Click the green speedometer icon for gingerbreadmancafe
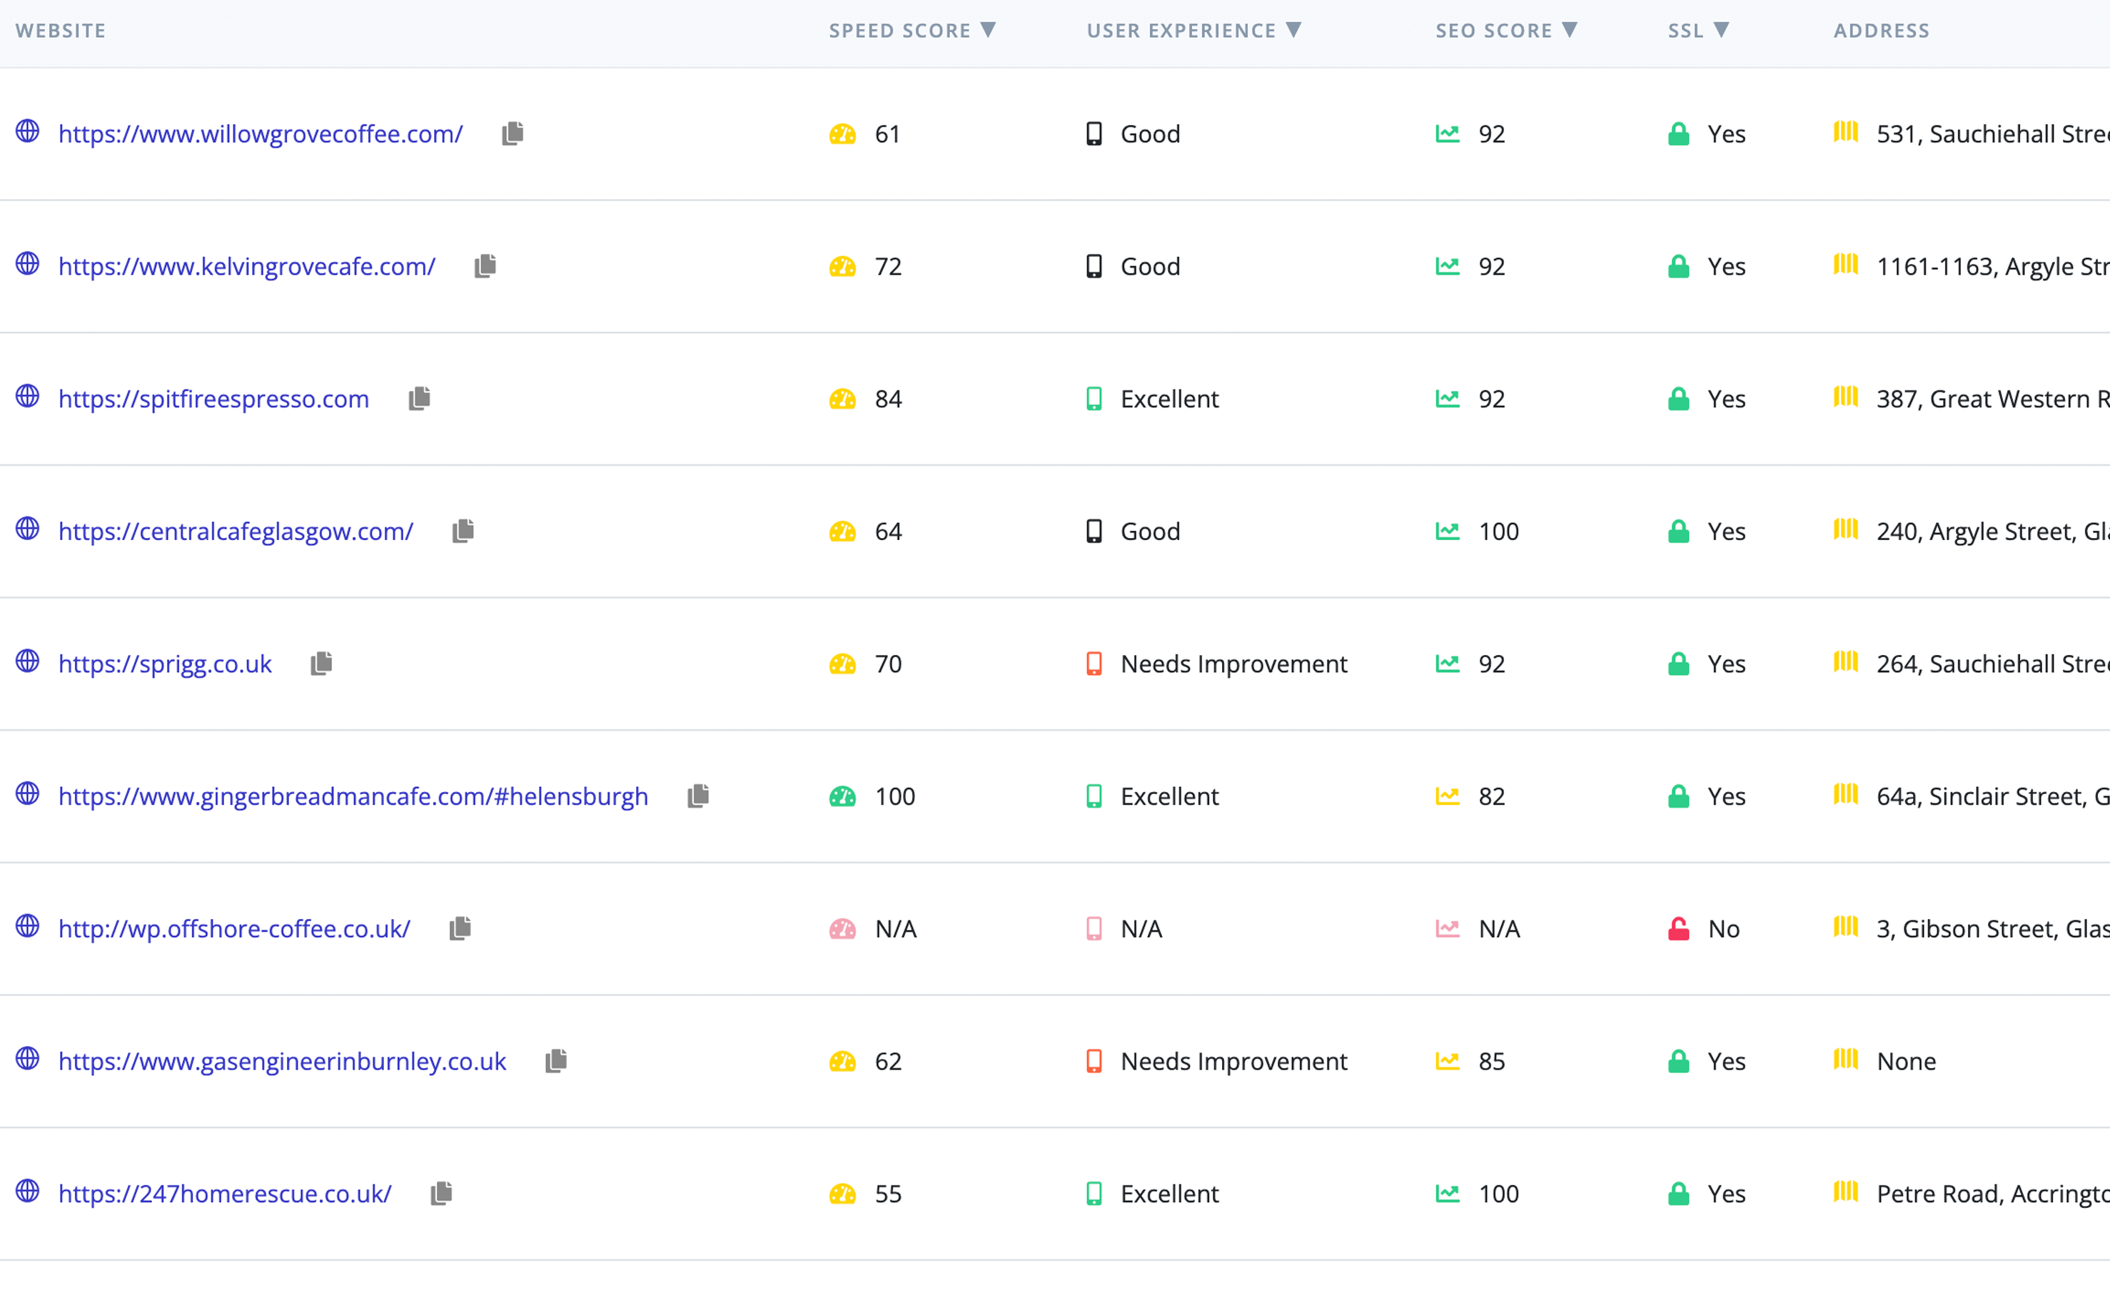Viewport: 2110px width, 1300px height. [x=842, y=796]
